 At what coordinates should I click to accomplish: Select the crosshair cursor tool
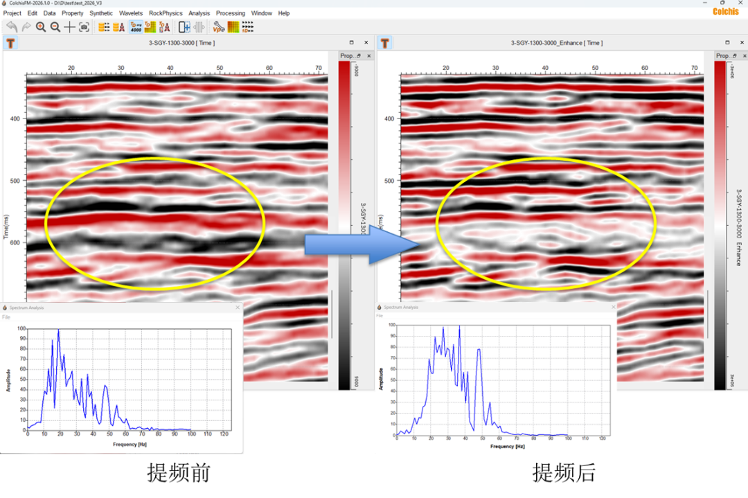pyautogui.click(x=70, y=27)
